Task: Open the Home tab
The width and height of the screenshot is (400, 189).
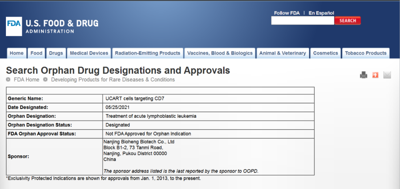Action: click(x=17, y=53)
